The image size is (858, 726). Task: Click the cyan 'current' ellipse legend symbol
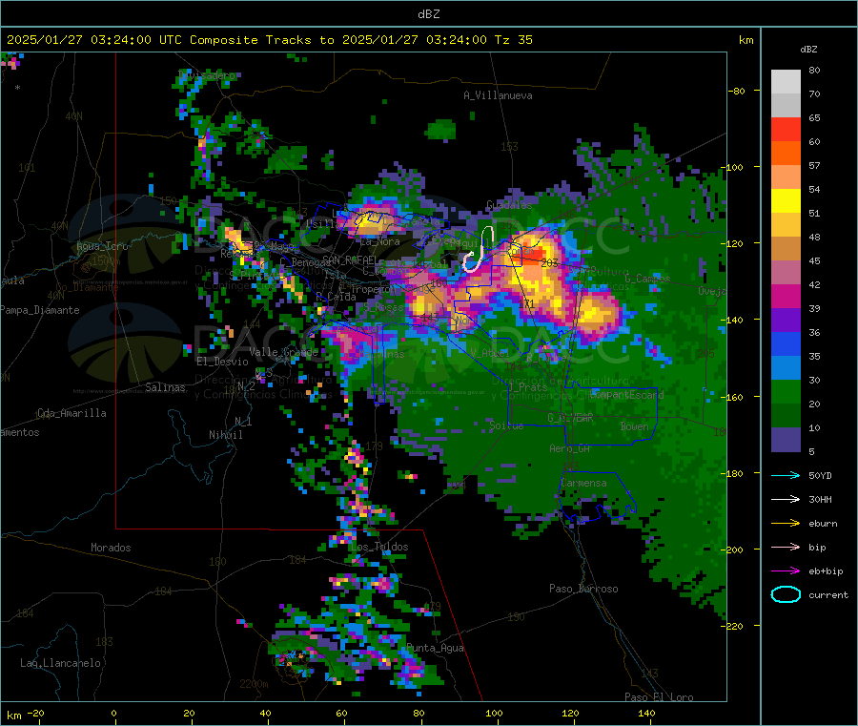(x=786, y=594)
